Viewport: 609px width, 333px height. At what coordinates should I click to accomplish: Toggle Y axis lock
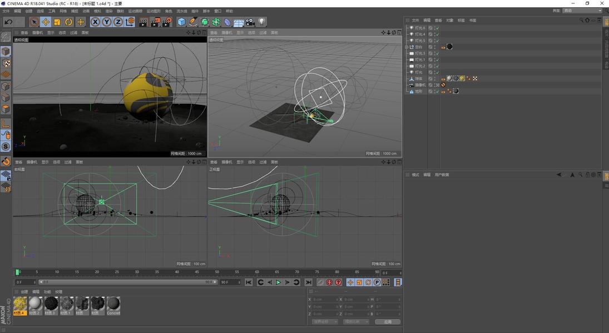point(106,22)
